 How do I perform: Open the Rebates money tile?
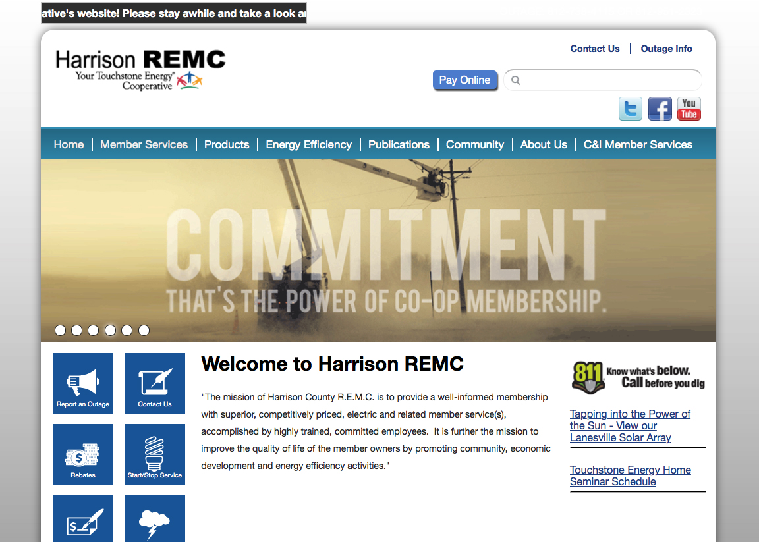pos(83,454)
